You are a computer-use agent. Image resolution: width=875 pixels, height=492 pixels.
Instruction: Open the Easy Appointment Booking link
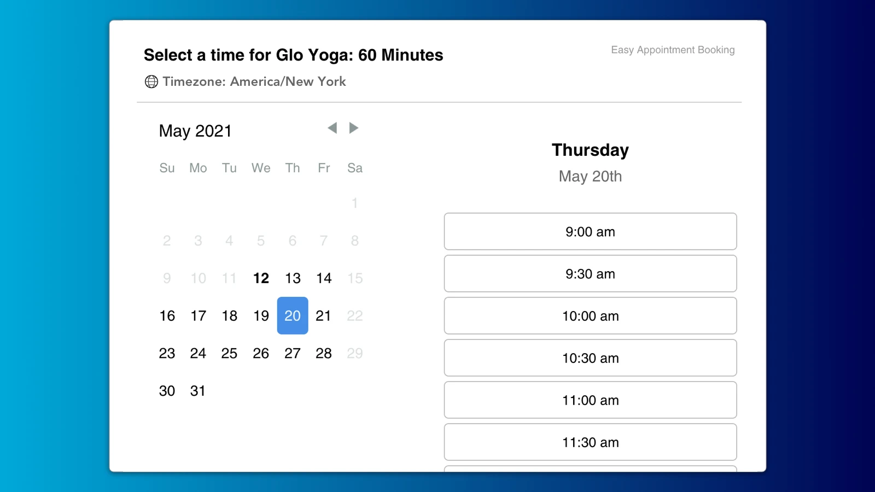673,50
